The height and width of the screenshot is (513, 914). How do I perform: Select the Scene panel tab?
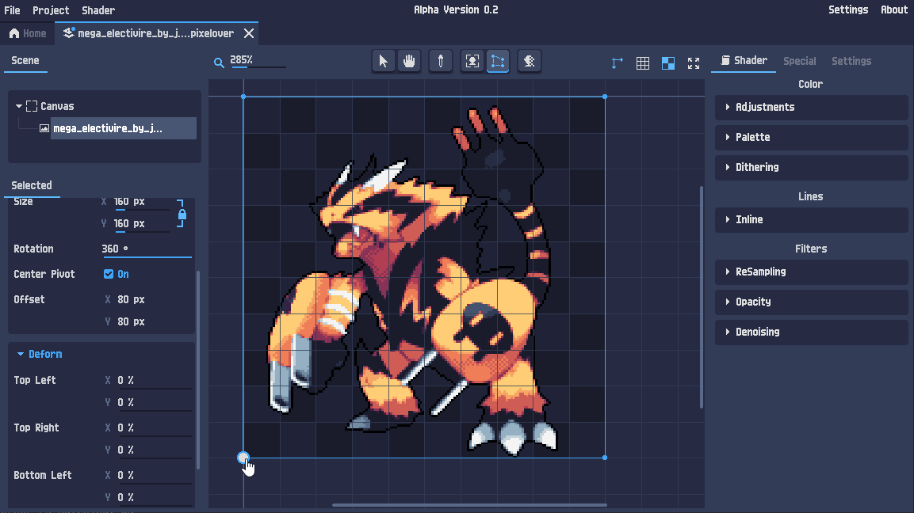coord(25,60)
